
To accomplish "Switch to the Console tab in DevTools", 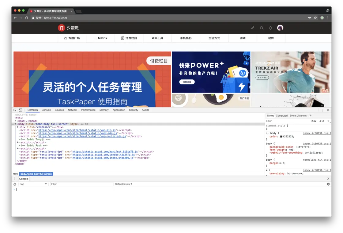I will [x=46, y=110].
